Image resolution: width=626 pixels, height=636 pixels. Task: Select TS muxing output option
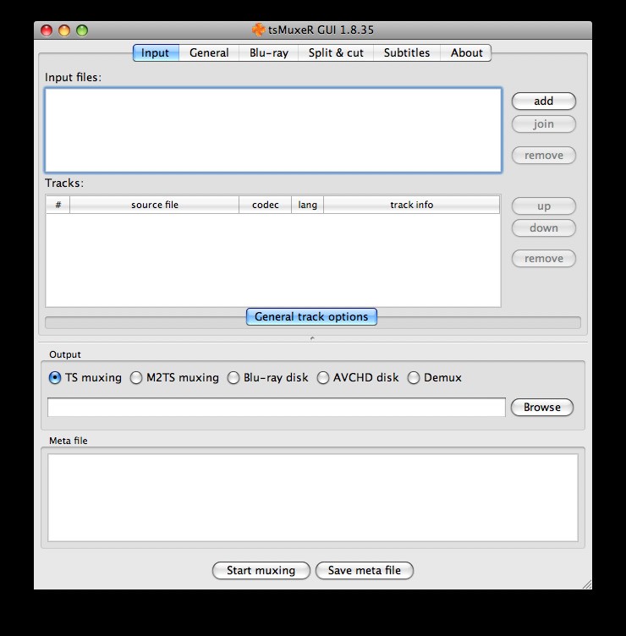click(x=85, y=377)
